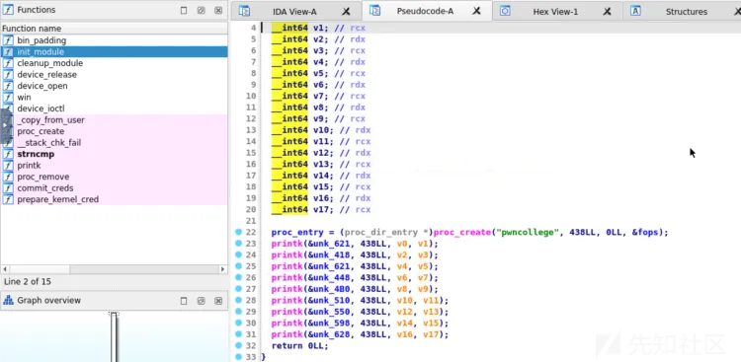Toggle breakpoint dot on line 33
Viewport: 741px width, 362px height.
point(238,356)
